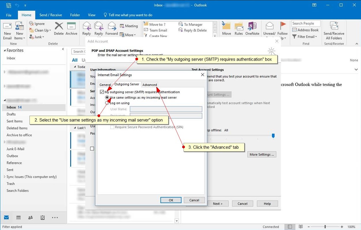Viewport: 361px width, 230px height.
Task: Switch to Reading view in status bar
Action: 300,227
